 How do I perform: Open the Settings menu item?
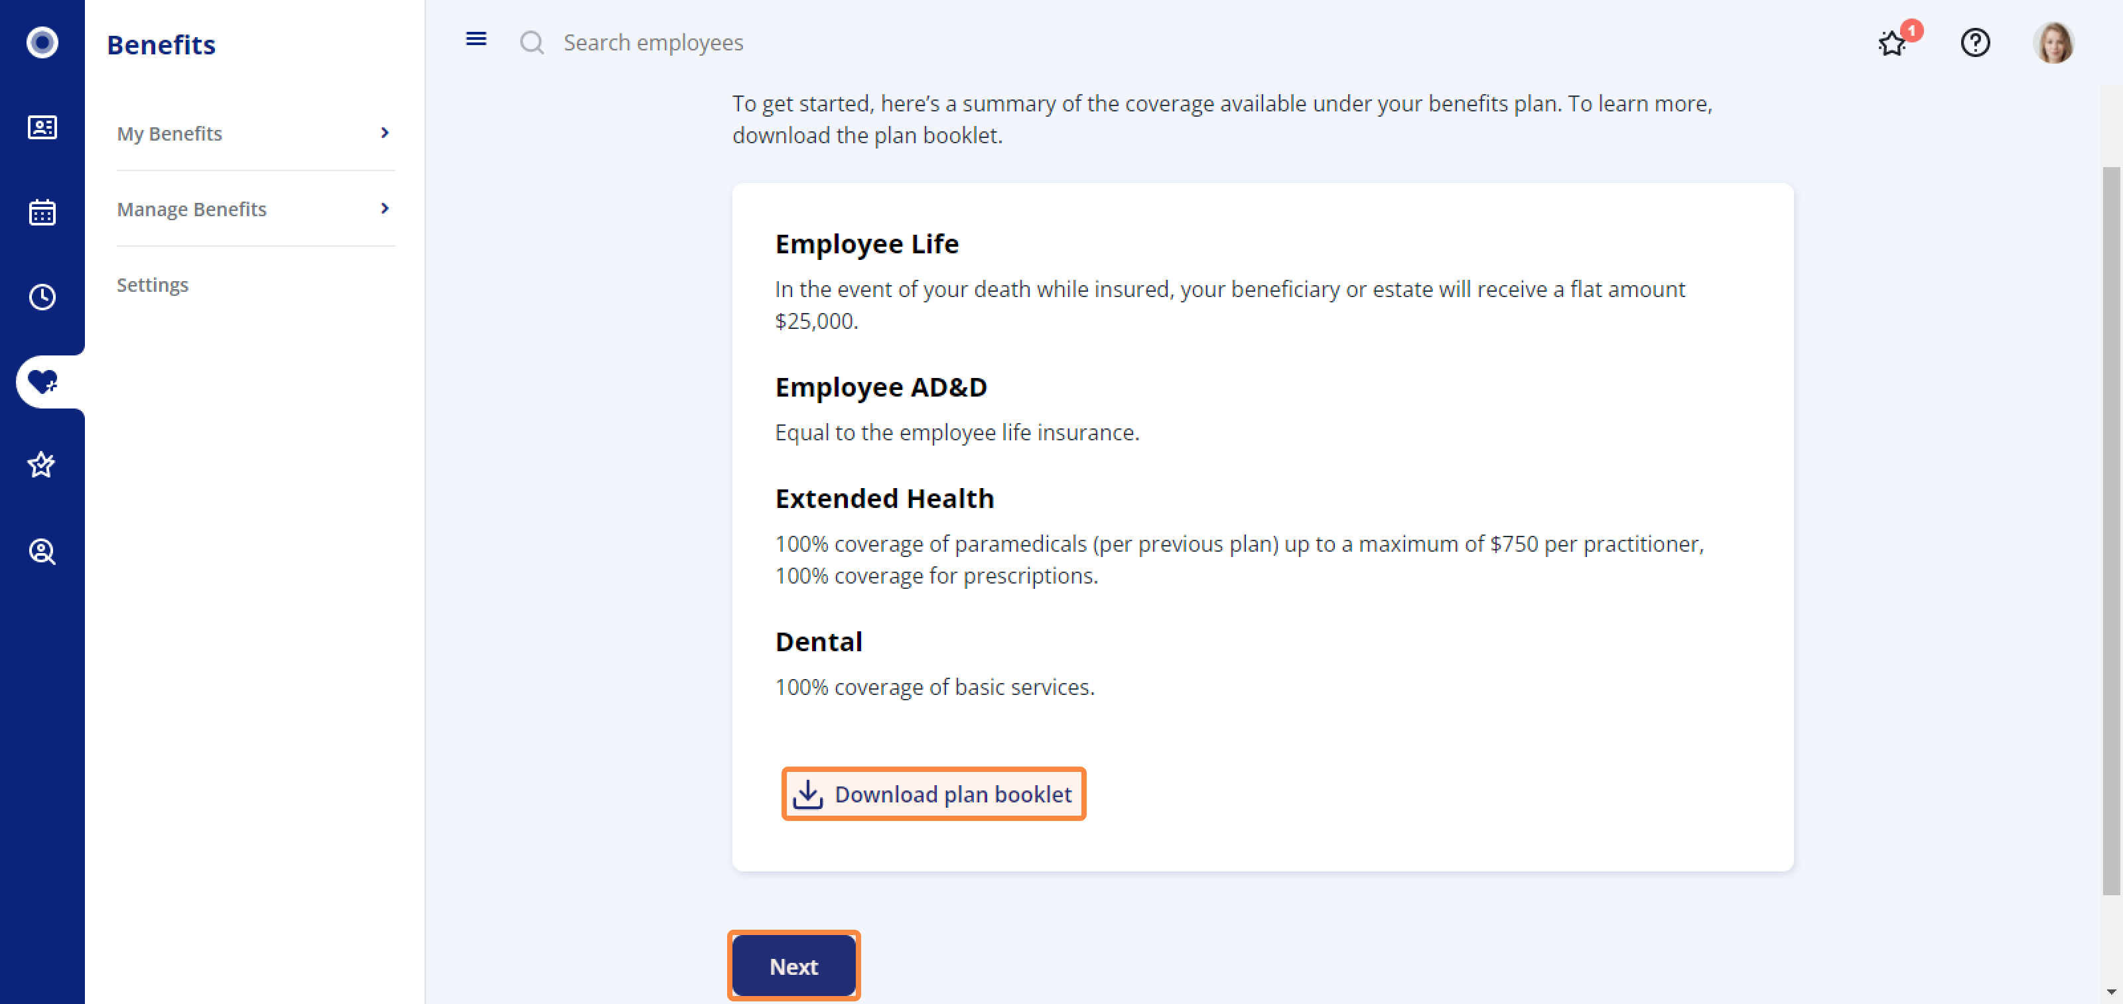[153, 285]
